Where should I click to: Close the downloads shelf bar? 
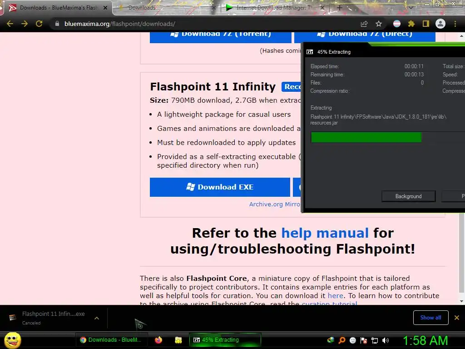point(457,318)
